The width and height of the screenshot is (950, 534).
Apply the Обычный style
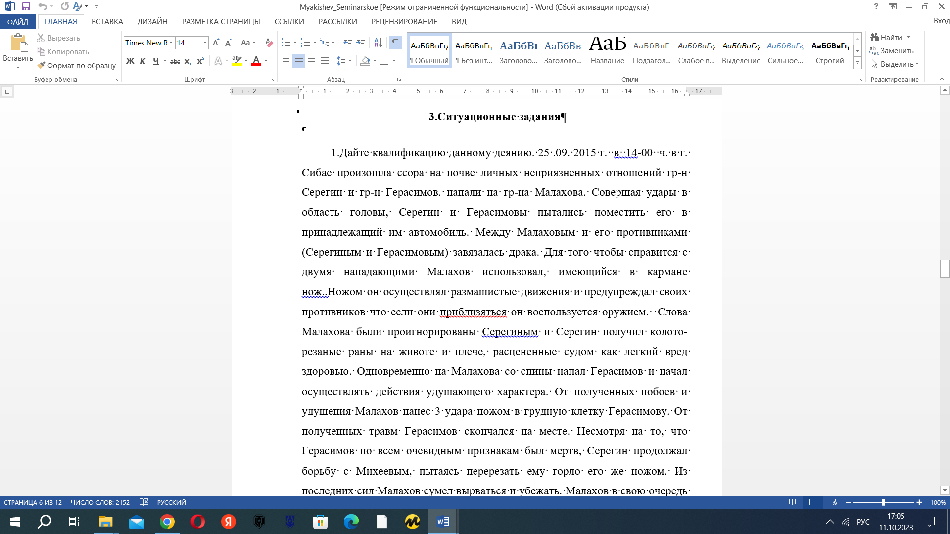point(429,50)
